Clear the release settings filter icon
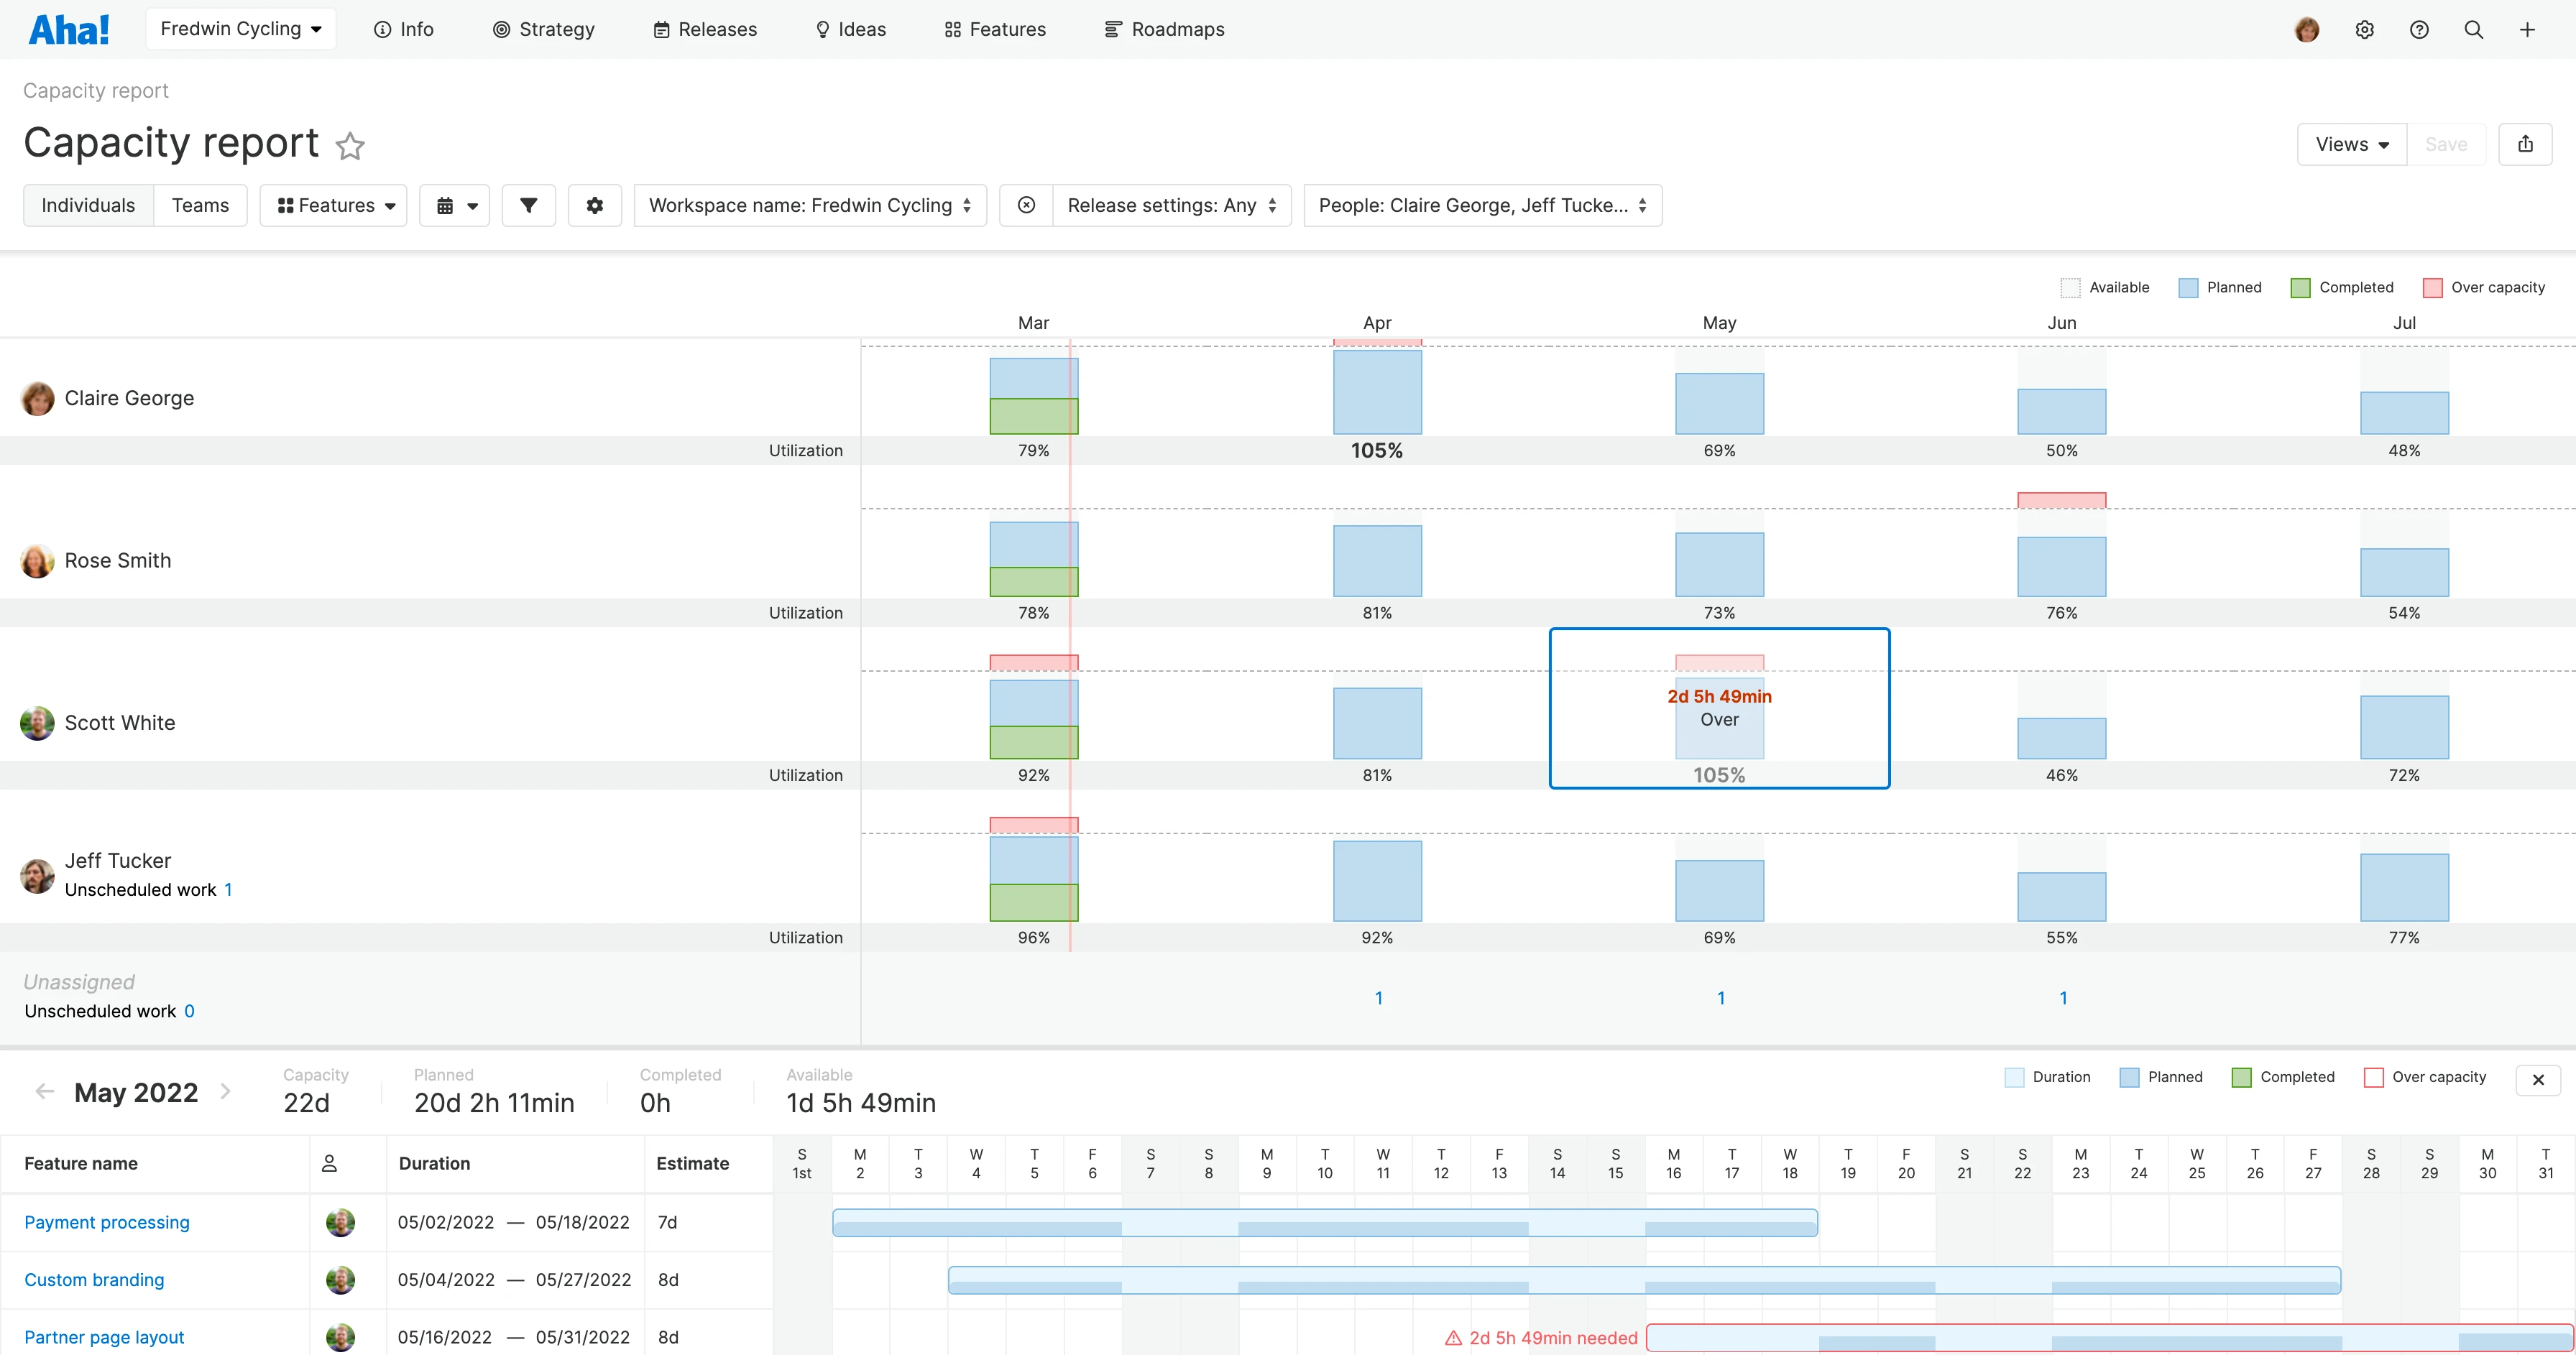This screenshot has width=2576, height=1355. point(1025,205)
